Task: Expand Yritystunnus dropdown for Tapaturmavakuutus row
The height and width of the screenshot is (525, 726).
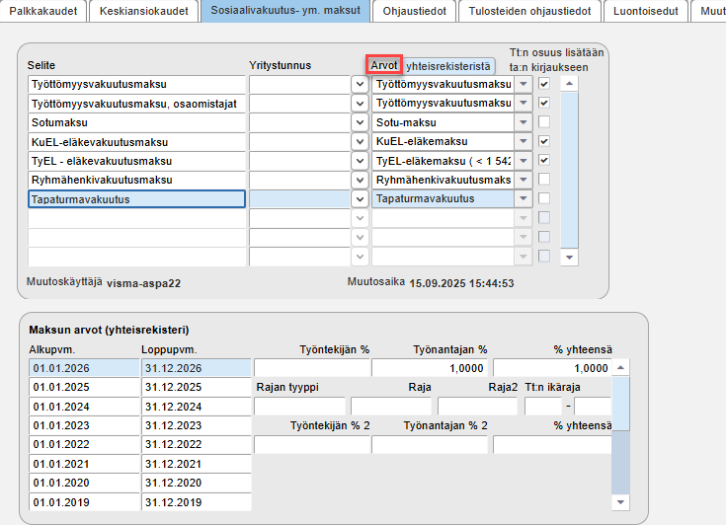Action: [360, 199]
